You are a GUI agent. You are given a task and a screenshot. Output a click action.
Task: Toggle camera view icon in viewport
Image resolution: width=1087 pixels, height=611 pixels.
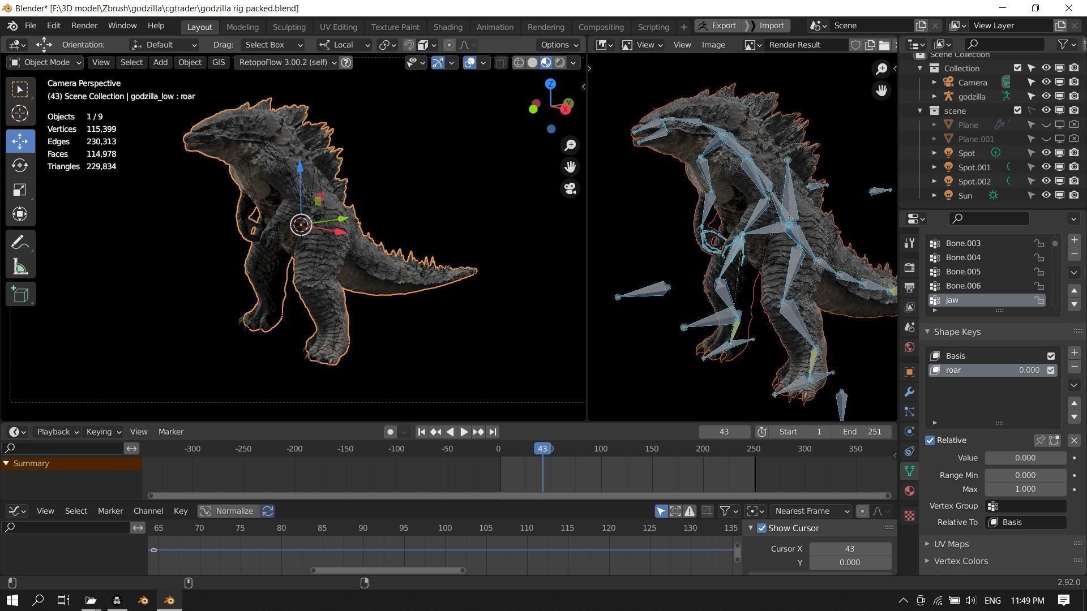pyautogui.click(x=570, y=188)
